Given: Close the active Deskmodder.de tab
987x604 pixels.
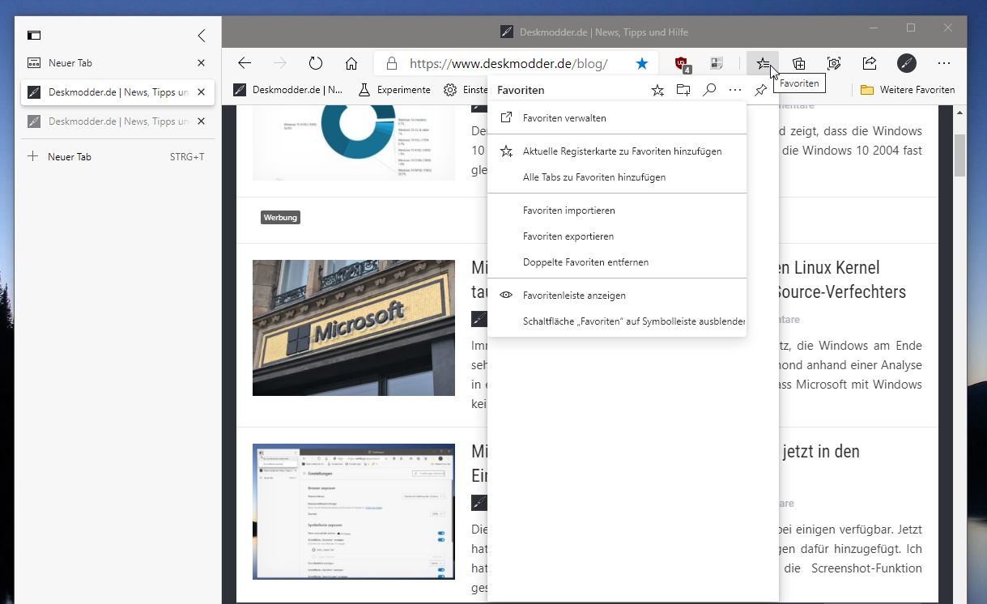Looking at the screenshot, I should [201, 92].
